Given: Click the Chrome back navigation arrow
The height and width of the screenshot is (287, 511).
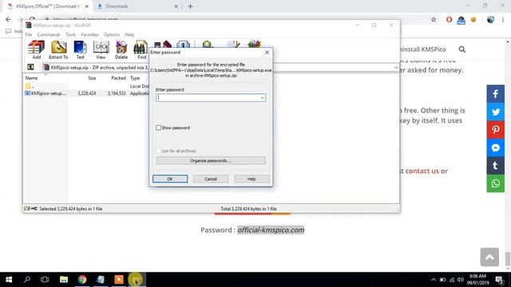Looking at the screenshot, I should pos(8,20).
